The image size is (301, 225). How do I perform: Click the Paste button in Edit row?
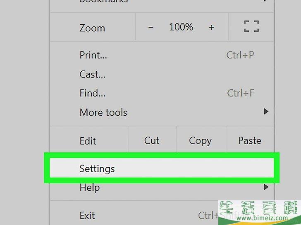click(x=250, y=141)
